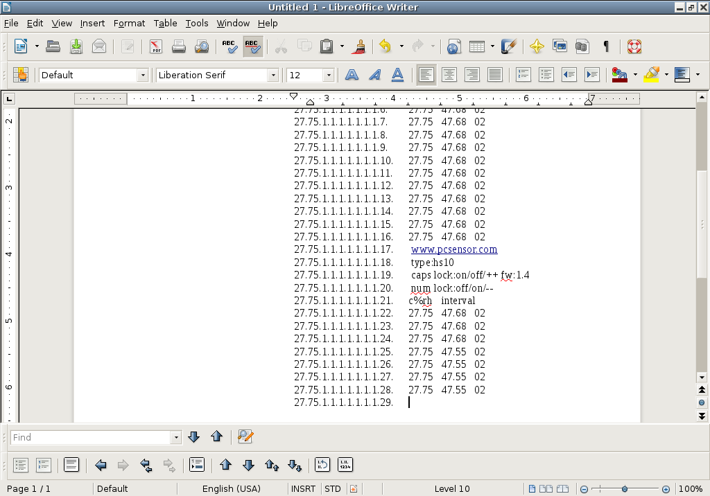Image resolution: width=710 pixels, height=496 pixels.
Task: Activate the Format Paintbrush
Action: point(358,46)
